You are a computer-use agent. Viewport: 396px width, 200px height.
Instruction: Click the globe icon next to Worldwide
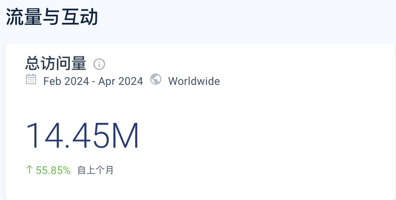156,79
